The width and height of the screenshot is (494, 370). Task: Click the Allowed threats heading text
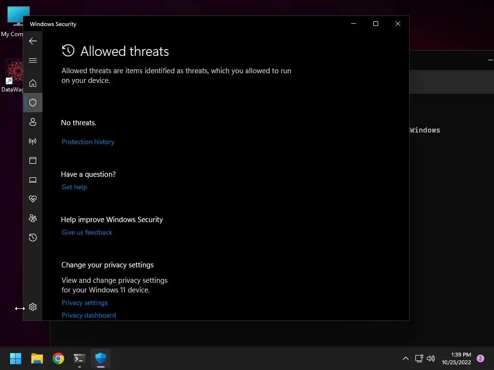click(124, 51)
